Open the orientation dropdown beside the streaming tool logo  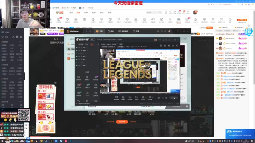92,39
